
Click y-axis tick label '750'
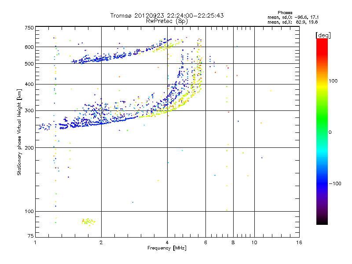click(29, 28)
